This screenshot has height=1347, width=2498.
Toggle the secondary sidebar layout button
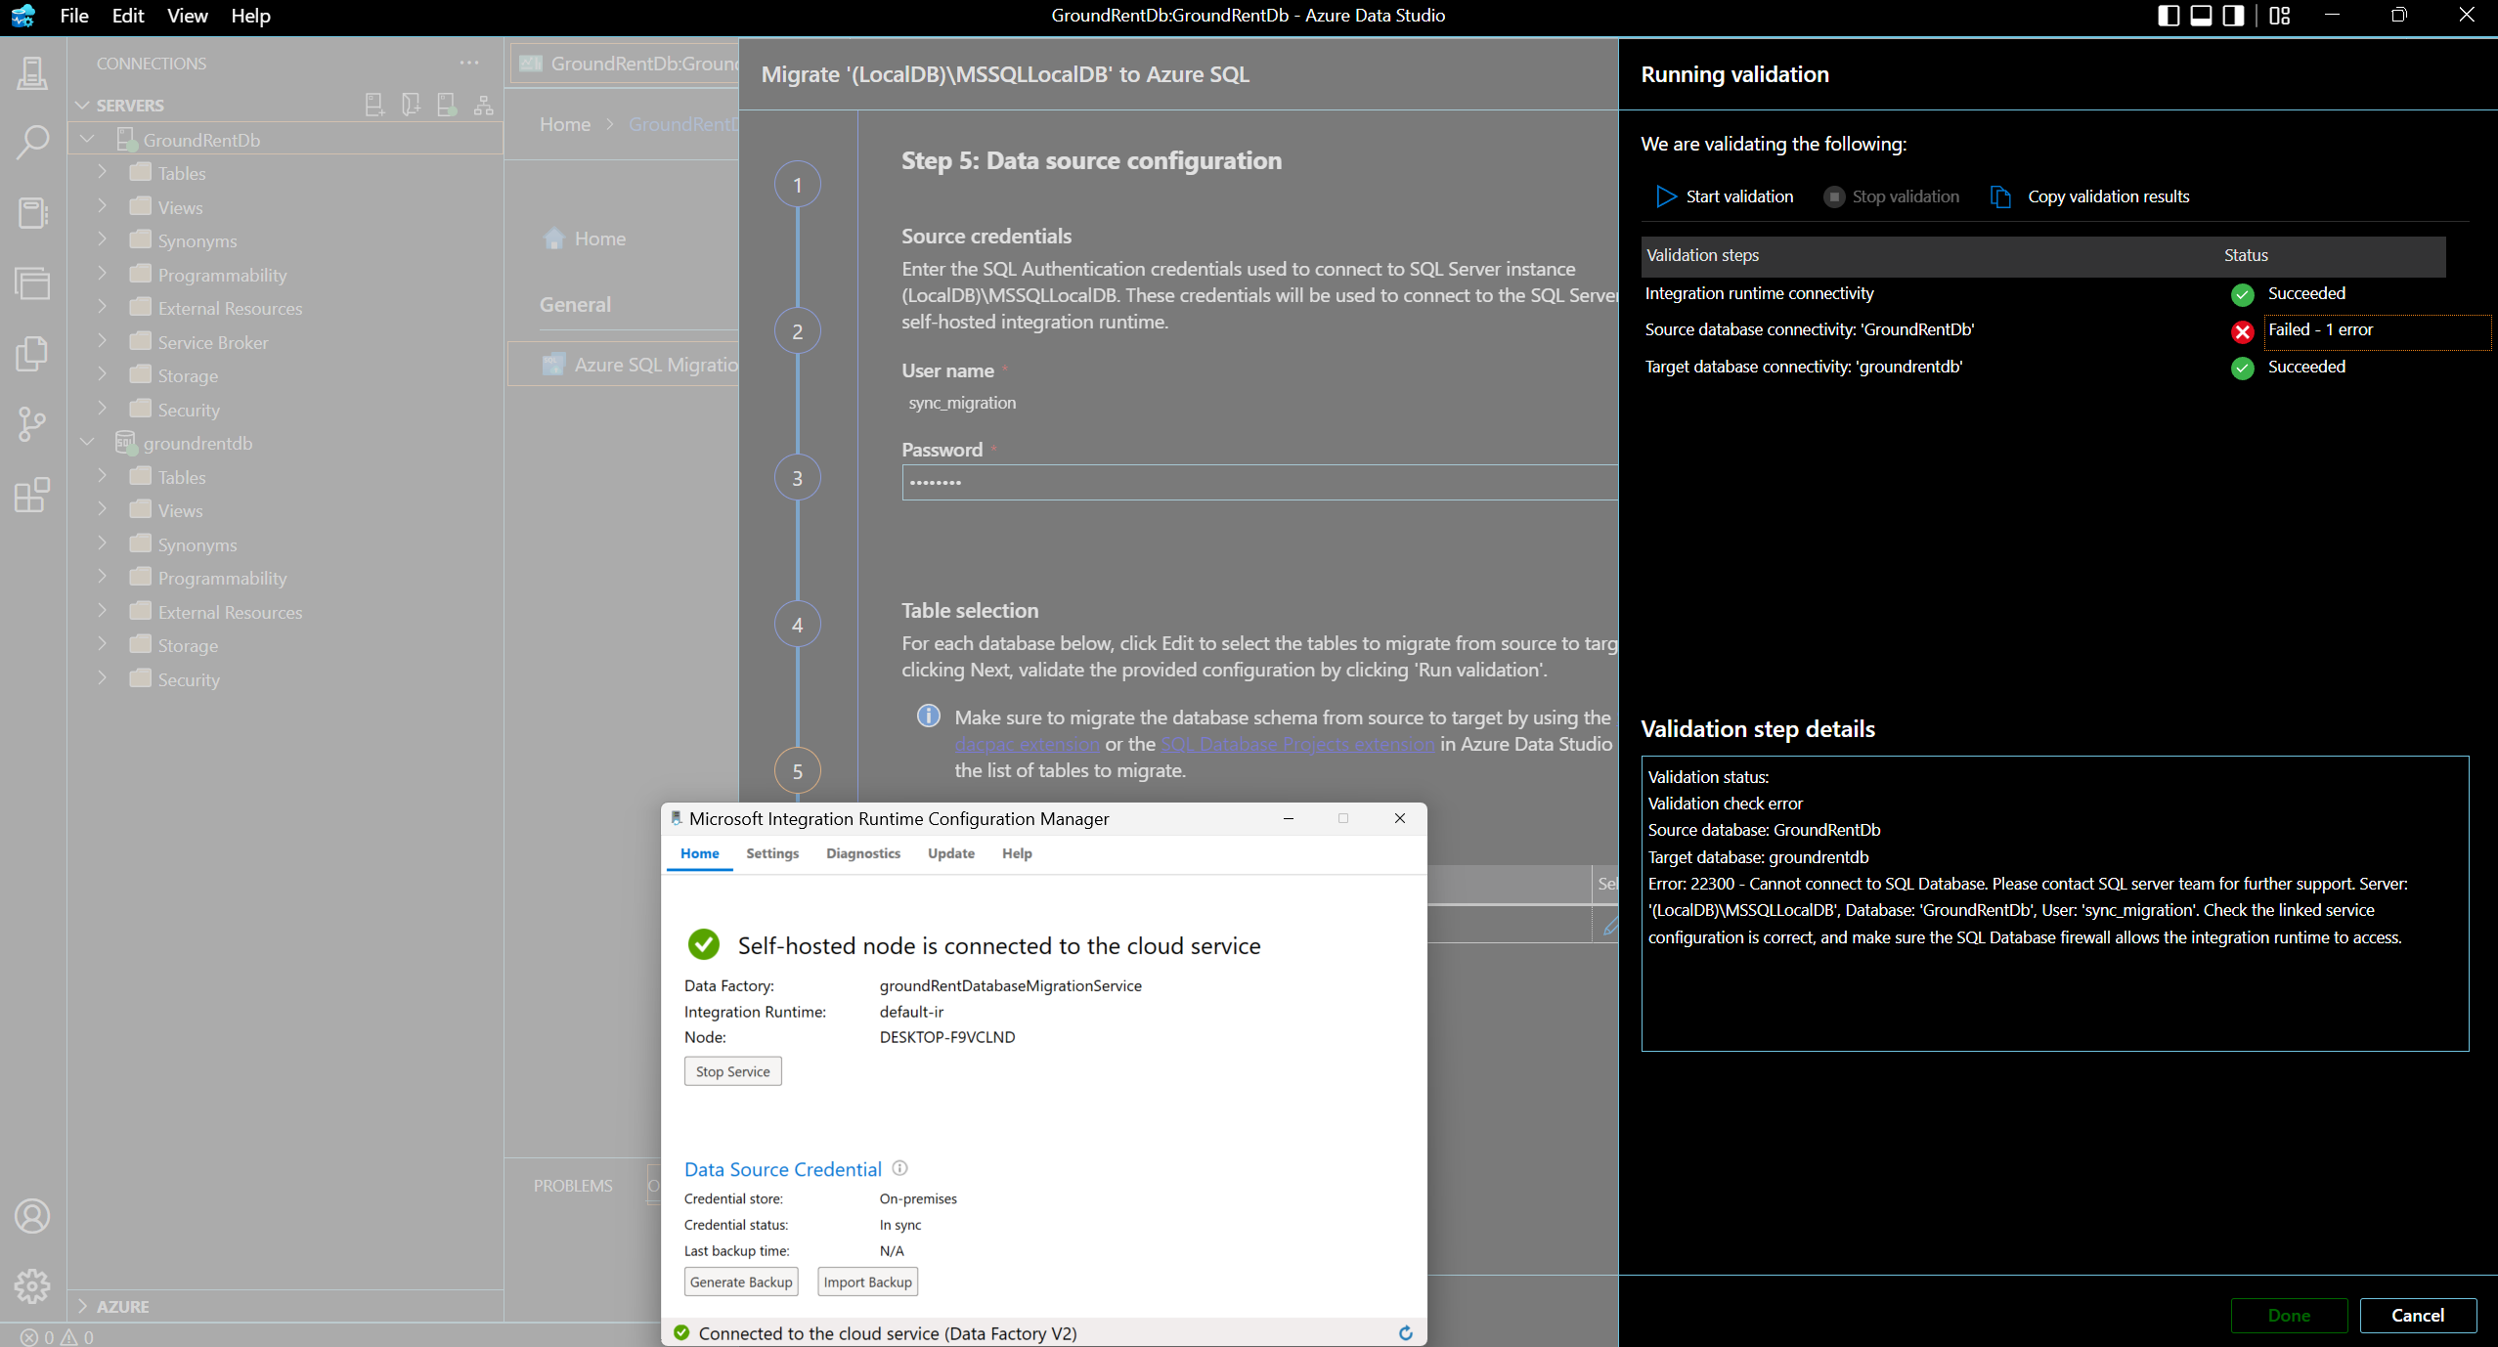(x=2233, y=16)
